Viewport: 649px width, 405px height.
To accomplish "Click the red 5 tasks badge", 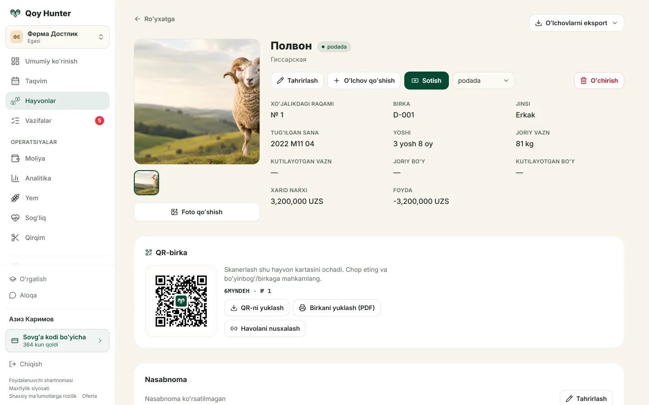I will 100,121.
